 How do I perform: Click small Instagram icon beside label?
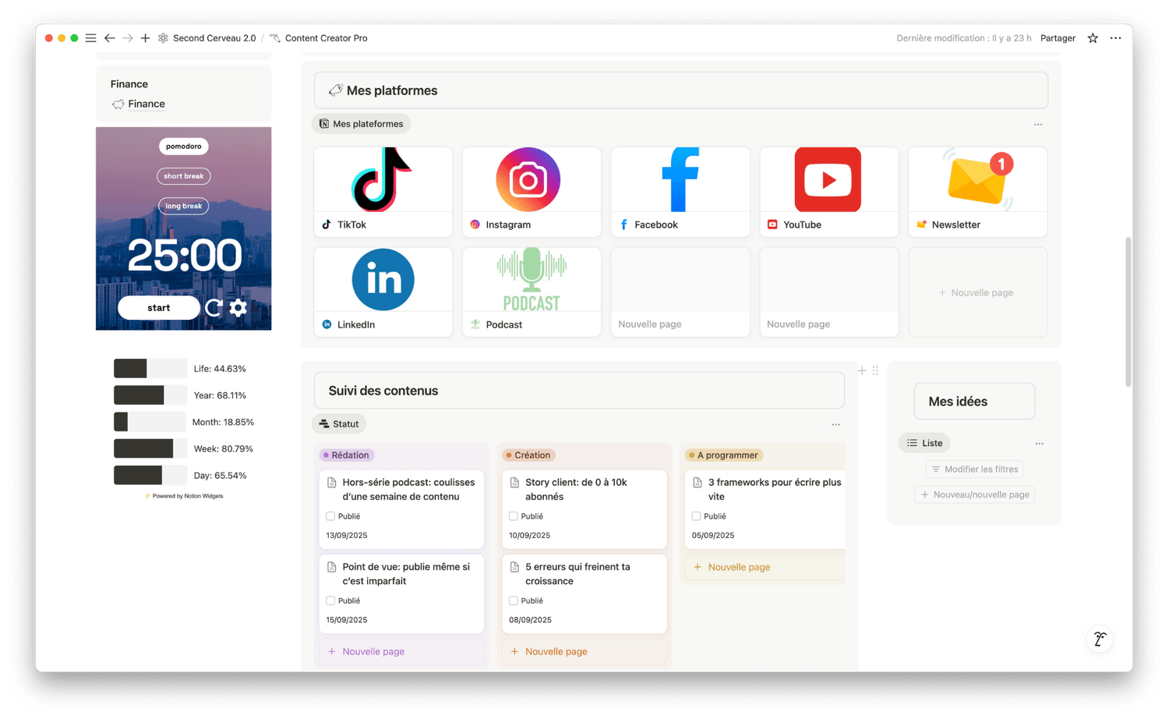point(475,225)
